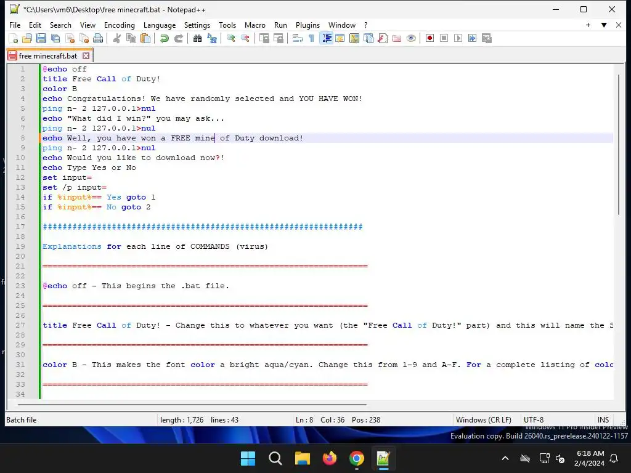Screen dimensions: 631x473
Task: Expand the document list dropdown arrow
Action: tap(604, 25)
